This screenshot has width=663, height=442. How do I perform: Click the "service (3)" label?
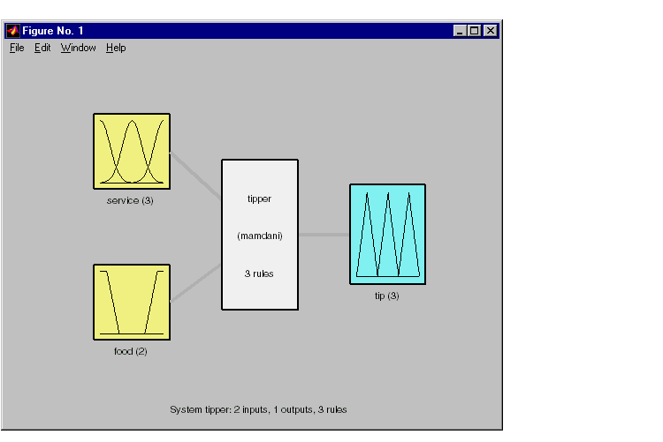point(130,200)
